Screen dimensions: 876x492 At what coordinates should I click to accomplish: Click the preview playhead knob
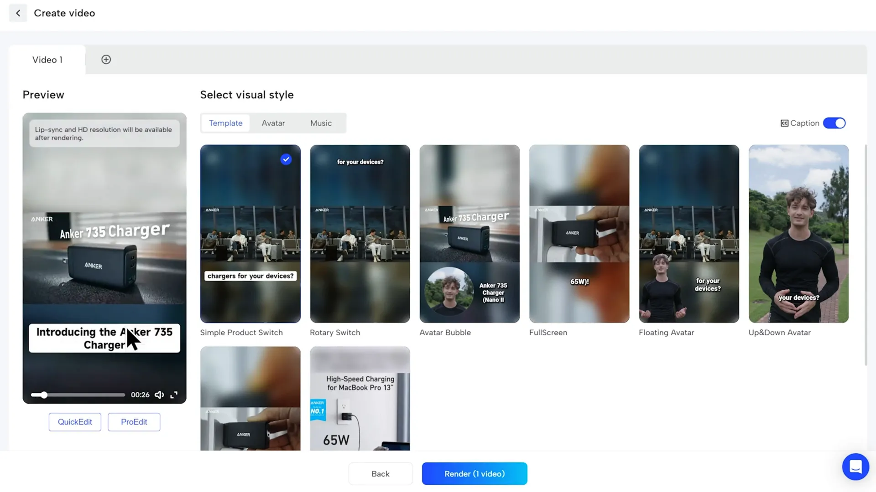click(x=44, y=395)
